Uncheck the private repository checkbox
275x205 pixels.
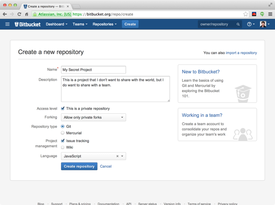63,109
